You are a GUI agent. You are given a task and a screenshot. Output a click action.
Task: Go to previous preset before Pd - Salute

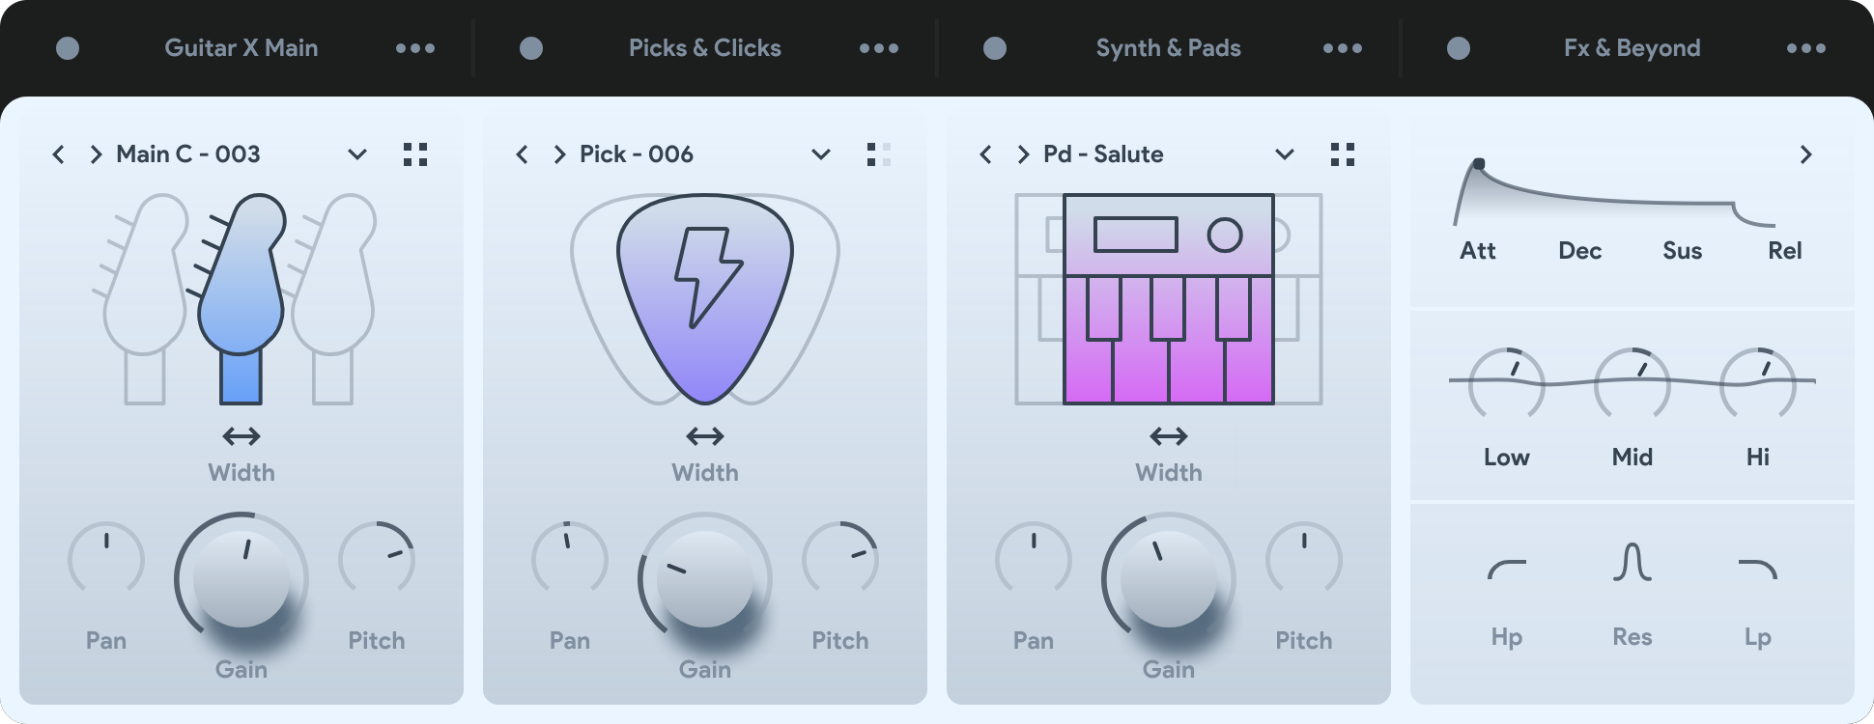[x=985, y=154]
